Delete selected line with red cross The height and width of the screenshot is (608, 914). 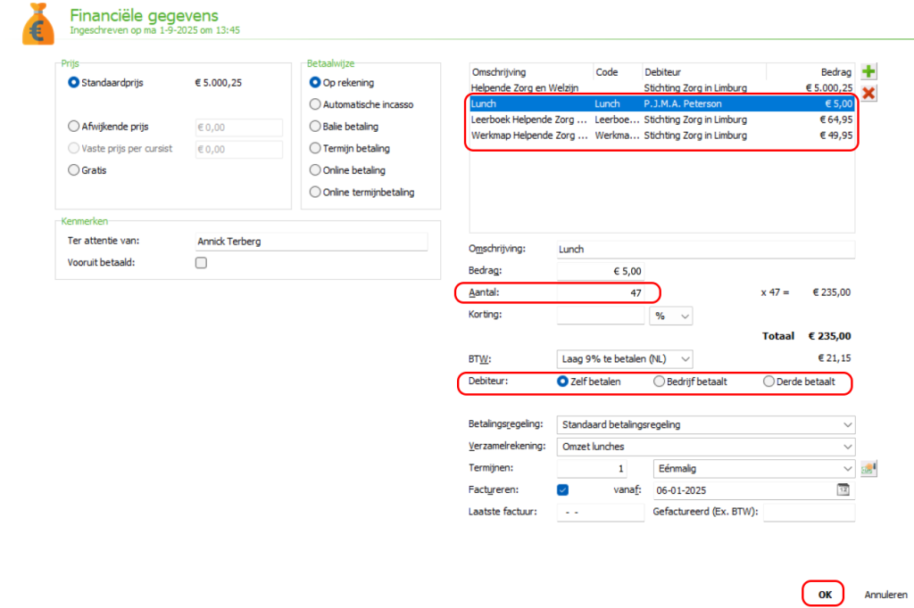click(868, 94)
